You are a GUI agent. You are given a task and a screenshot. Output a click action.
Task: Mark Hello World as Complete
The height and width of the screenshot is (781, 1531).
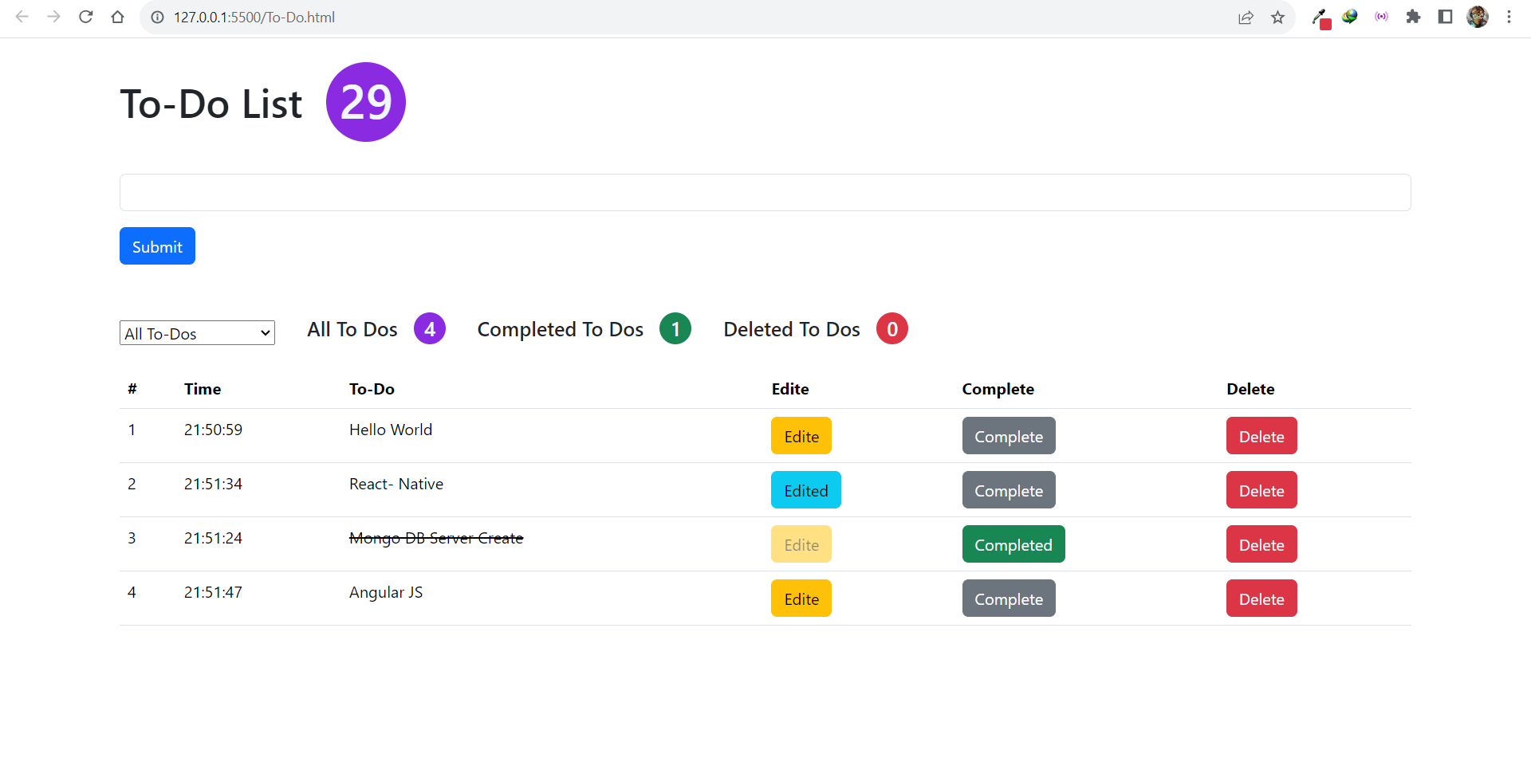(x=1008, y=436)
